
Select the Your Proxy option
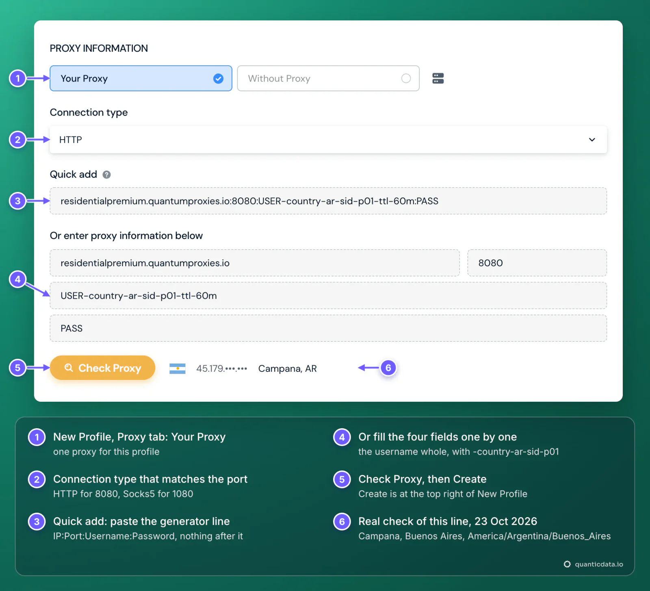(141, 78)
